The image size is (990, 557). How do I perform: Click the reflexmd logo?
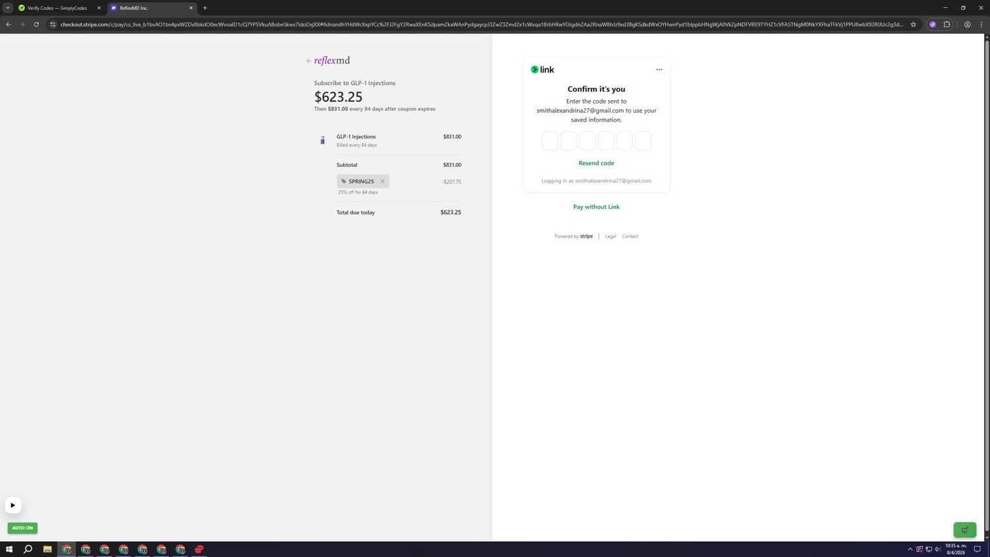pyautogui.click(x=332, y=61)
